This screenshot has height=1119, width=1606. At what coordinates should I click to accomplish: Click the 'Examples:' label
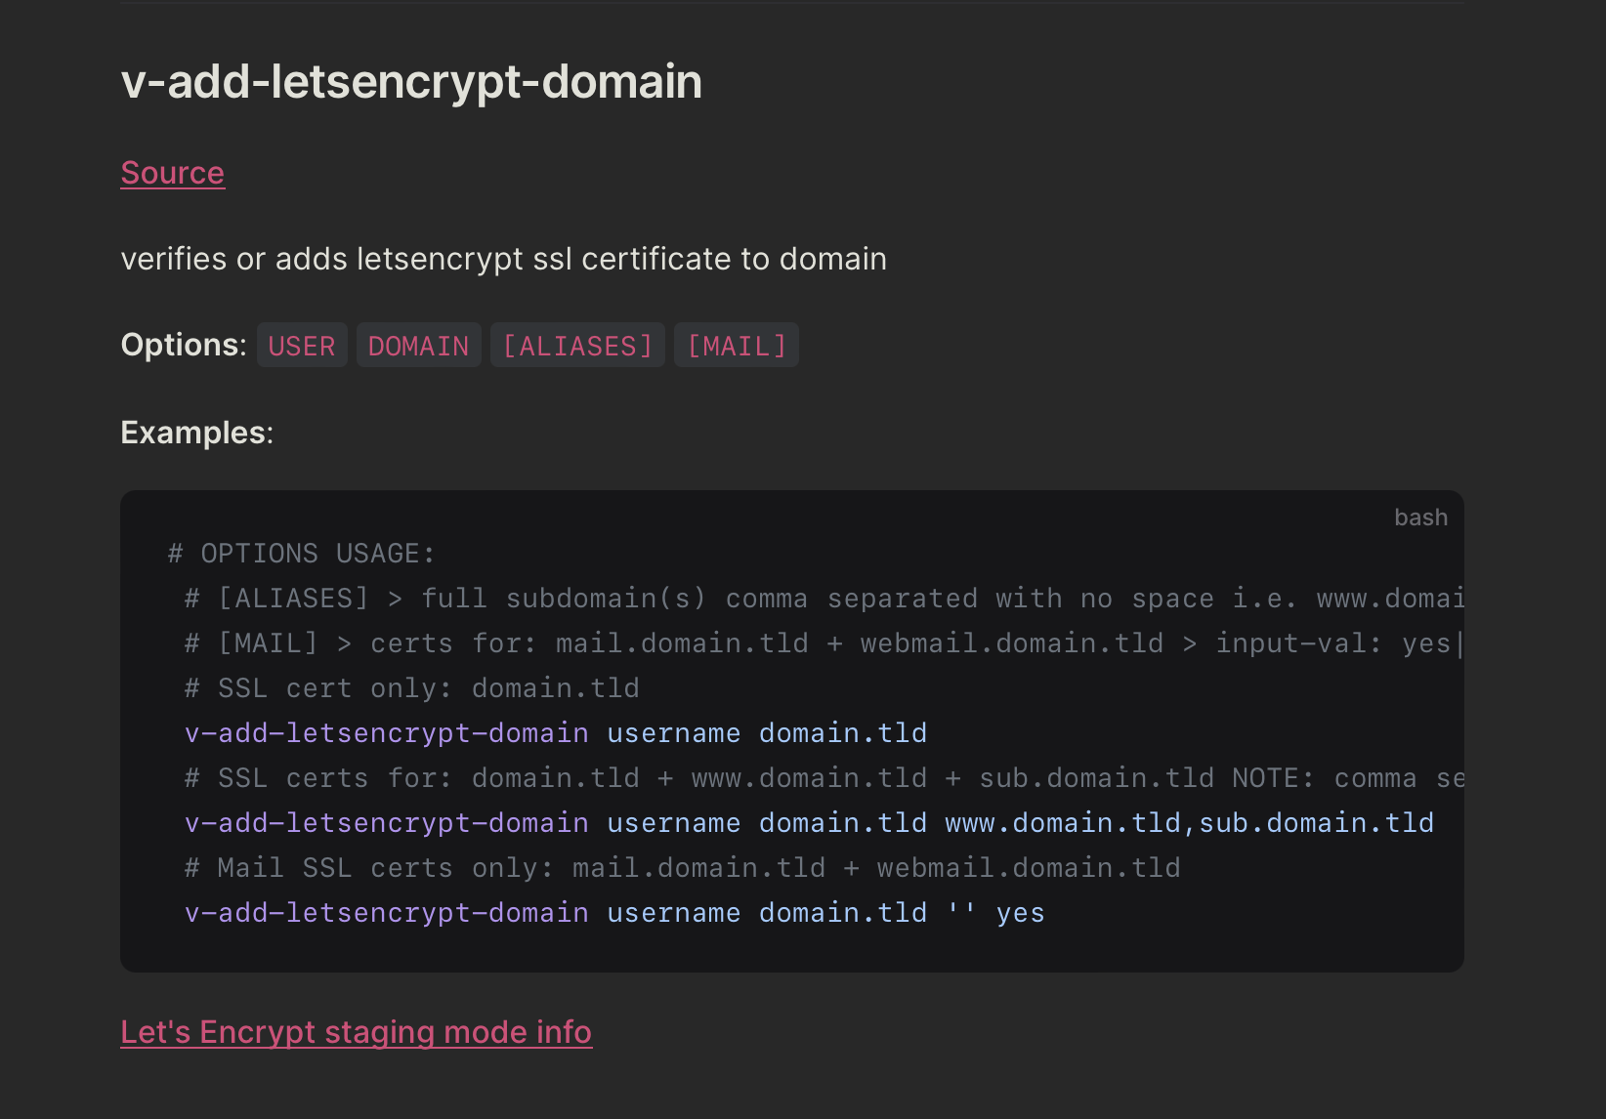pyautogui.click(x=197, y=433)
